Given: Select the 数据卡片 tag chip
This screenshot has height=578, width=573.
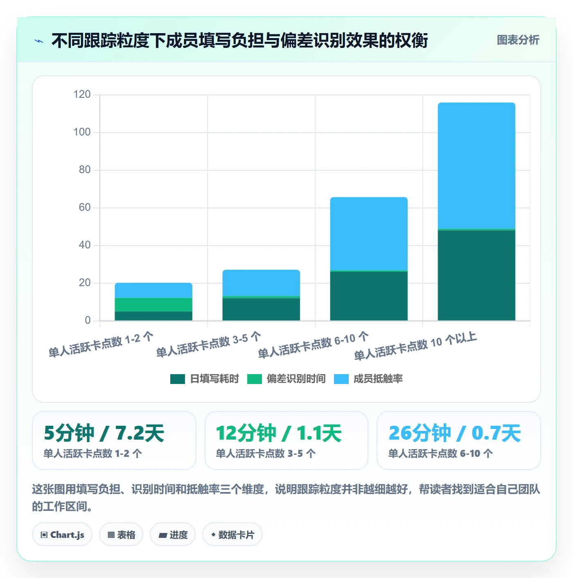Looking at the screenshot, I should (x=232, y=535).
